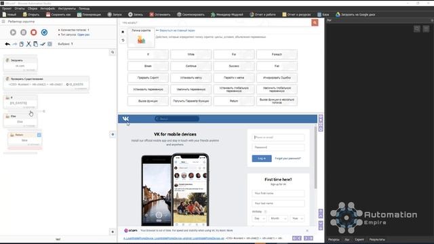The width and height of the screenshot is (434, 244).
Task: Click the checkmark icon in the edit toolbar
Action: 43,44
